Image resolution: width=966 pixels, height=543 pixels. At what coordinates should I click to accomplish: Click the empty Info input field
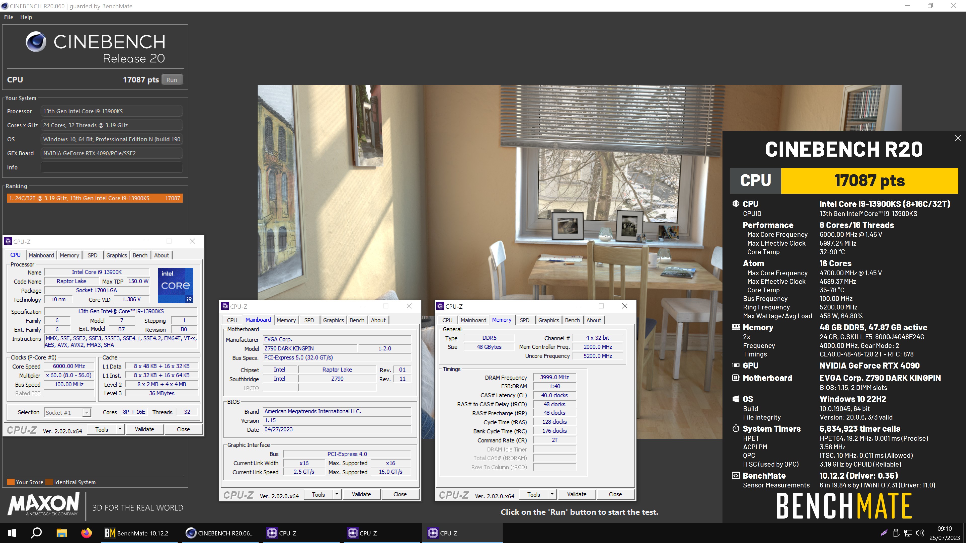click(x=111, y=167)
